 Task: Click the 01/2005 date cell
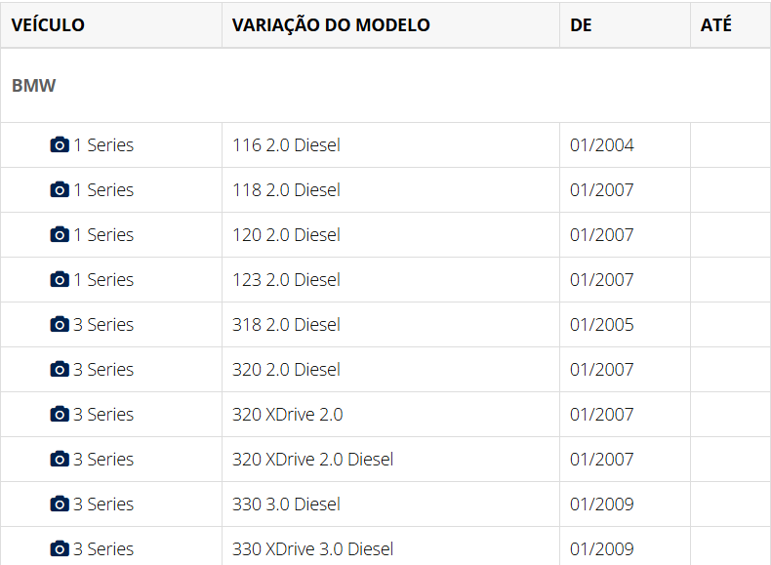[601, 325]
